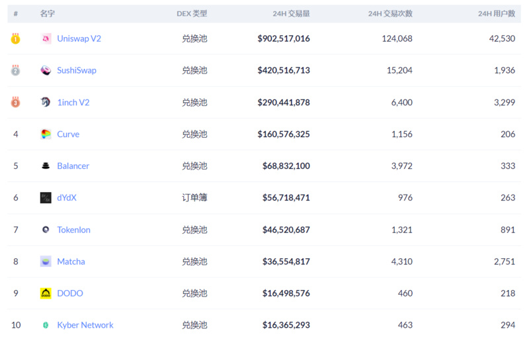
Task: Select the $16,365,293 volume cell
Action: 286,325
